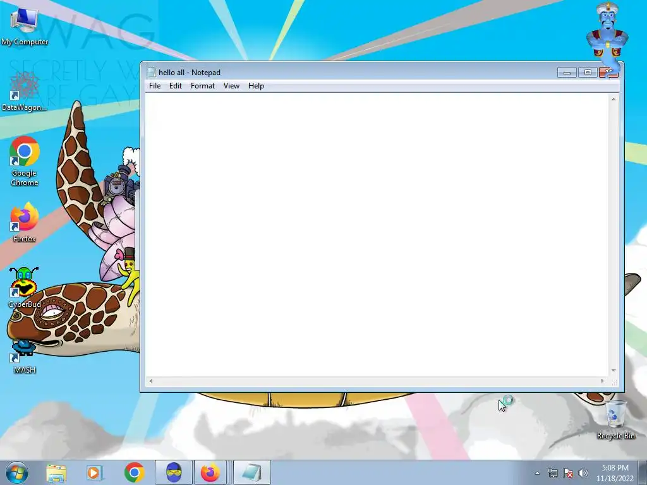Open the network status tray icon

tap(552, 473)
